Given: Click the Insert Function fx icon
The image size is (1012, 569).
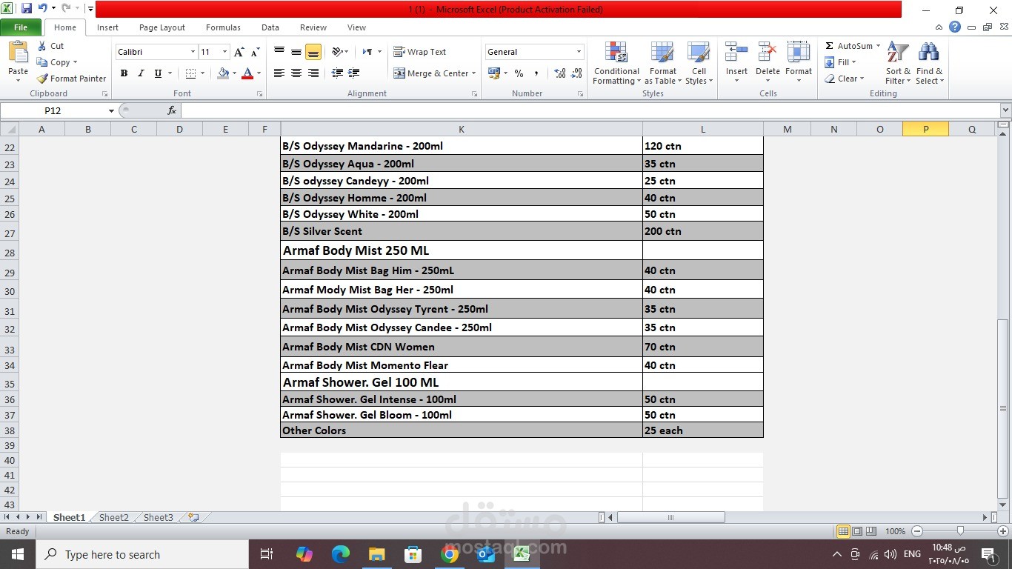Looking at the screenshot, I should (x=172, y=110).
